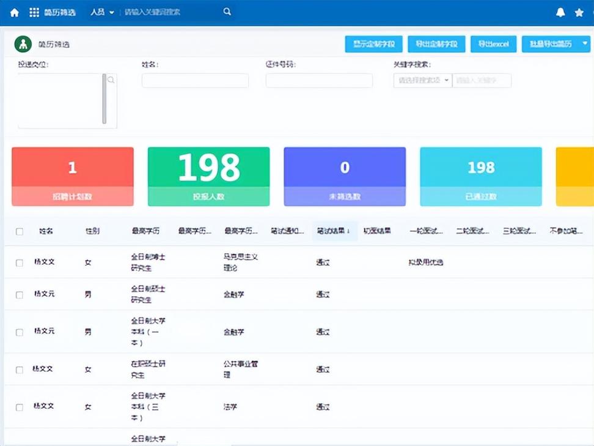Image resolution: width=594 pixels, height=446 pixels.
Task: Click the top bar search magnifier icon
Action: coord(227,12)
